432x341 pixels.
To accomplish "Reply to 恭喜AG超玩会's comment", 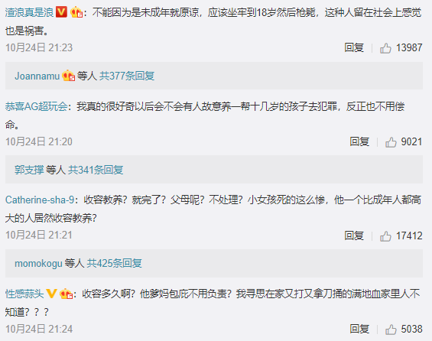I will tap(359, 141).
